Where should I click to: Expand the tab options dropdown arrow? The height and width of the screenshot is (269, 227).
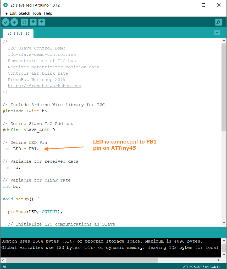point(217,32)
